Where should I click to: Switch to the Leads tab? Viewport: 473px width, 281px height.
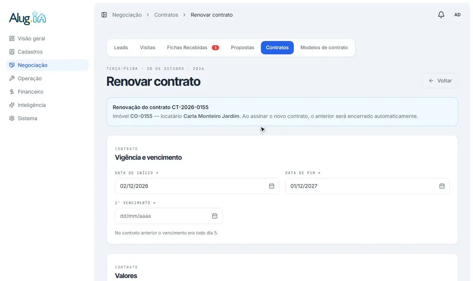(121, 47)
